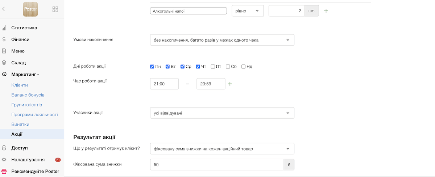
Task: Add another time range with plus icon
Action: click(229, 84)
